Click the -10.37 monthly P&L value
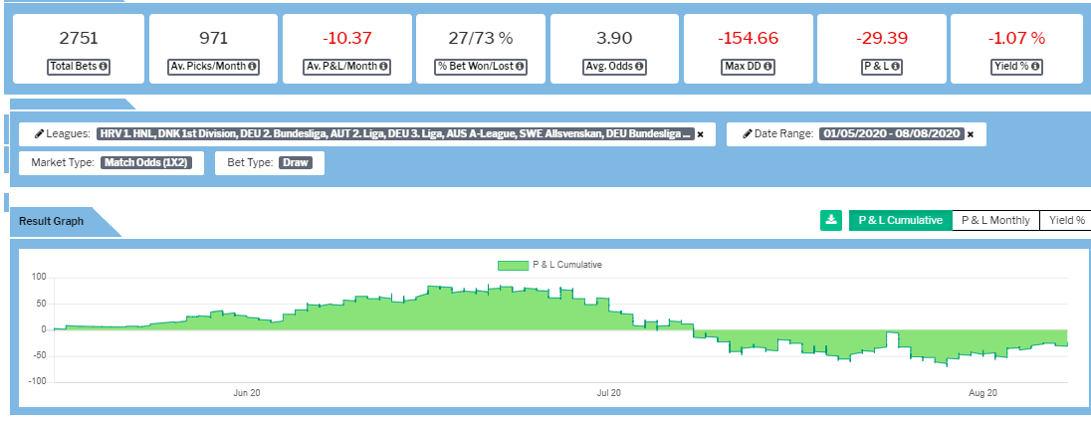 pyautogui.click(x=347, y=38)
